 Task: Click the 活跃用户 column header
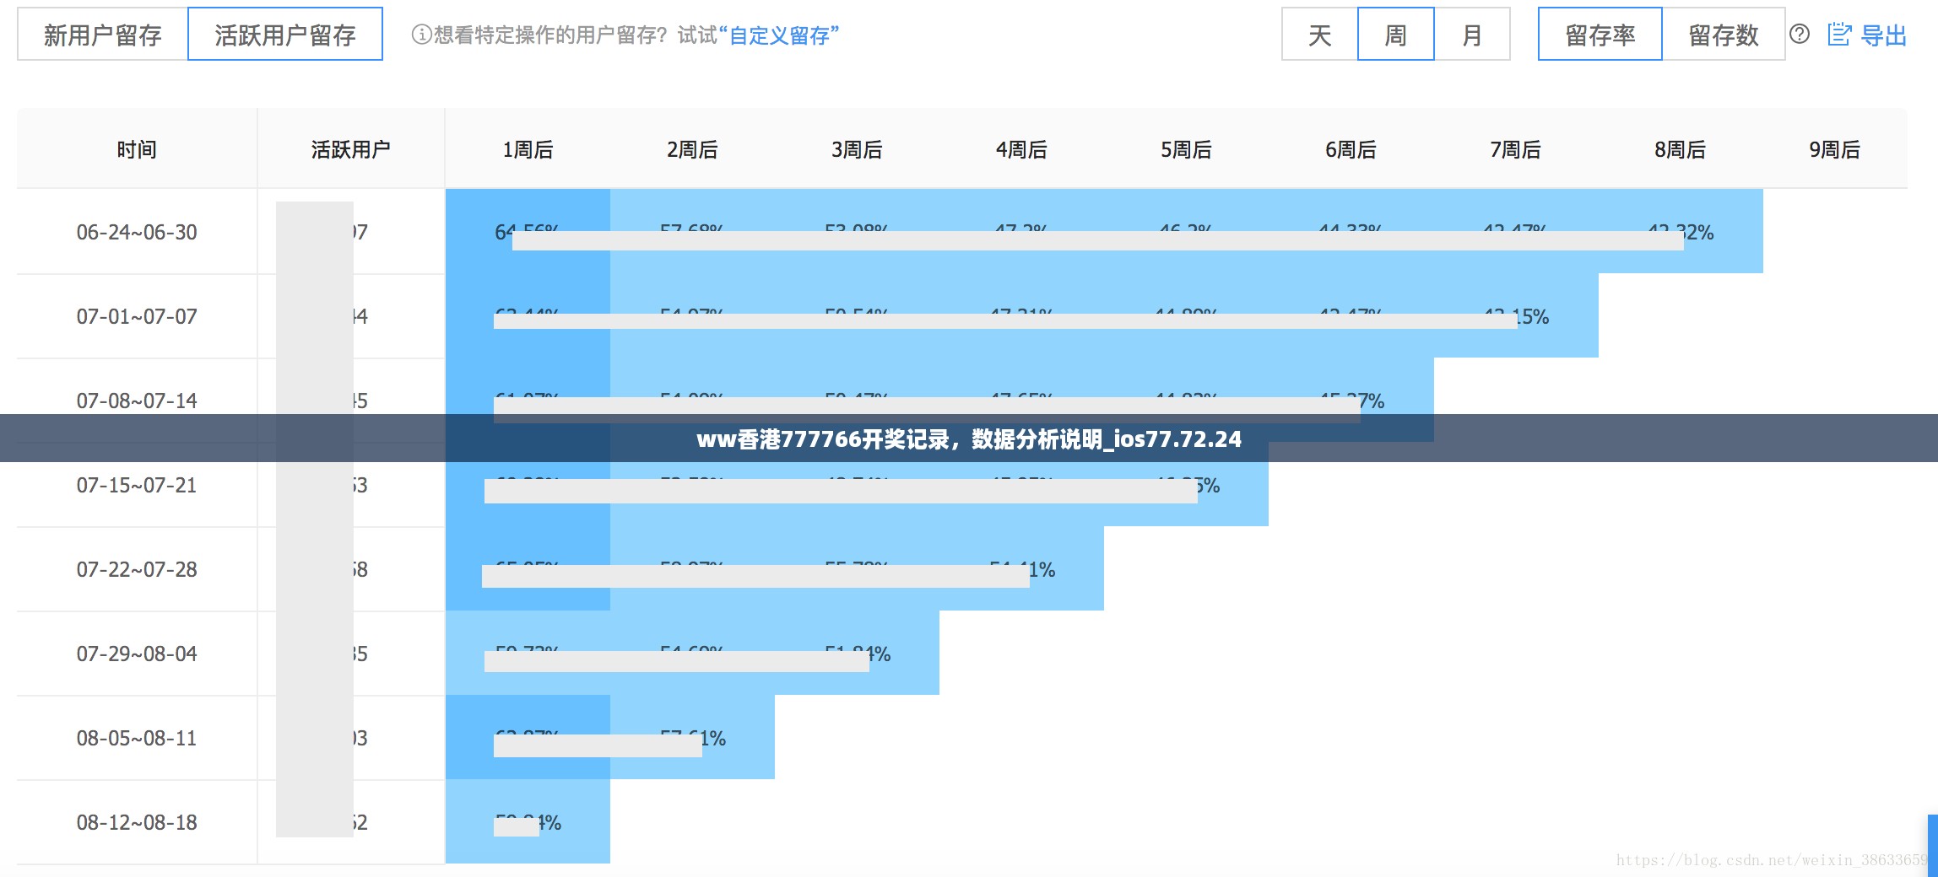click(350, 149)
